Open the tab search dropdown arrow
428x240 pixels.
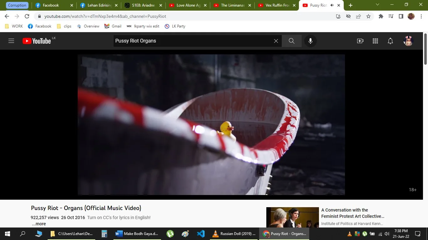(377, 5)
